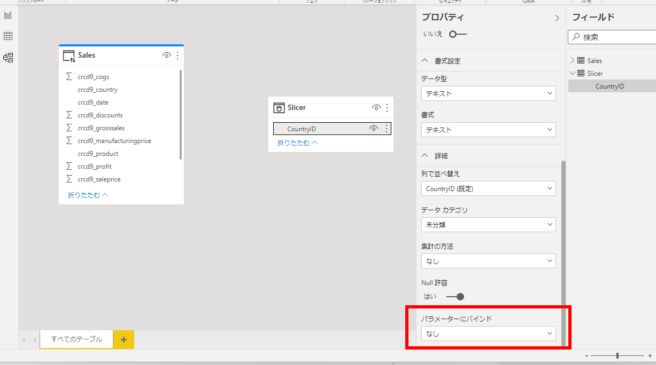Click sigma icon beside crcd9_discounts

point(69,115)
